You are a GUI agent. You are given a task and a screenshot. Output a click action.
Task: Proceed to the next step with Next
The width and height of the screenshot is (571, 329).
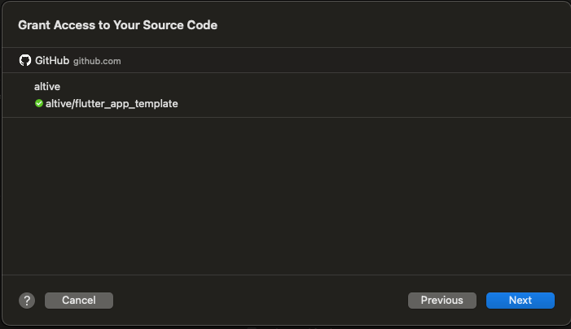(520, 301)
